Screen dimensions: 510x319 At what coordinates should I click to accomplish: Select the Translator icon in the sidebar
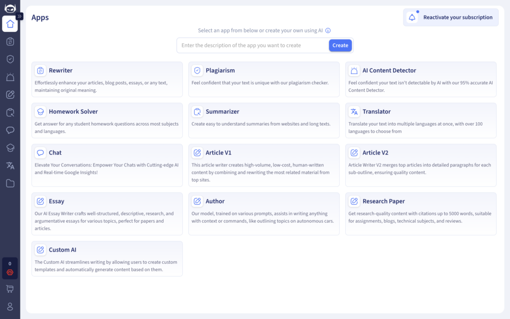[x=10, y=165]
